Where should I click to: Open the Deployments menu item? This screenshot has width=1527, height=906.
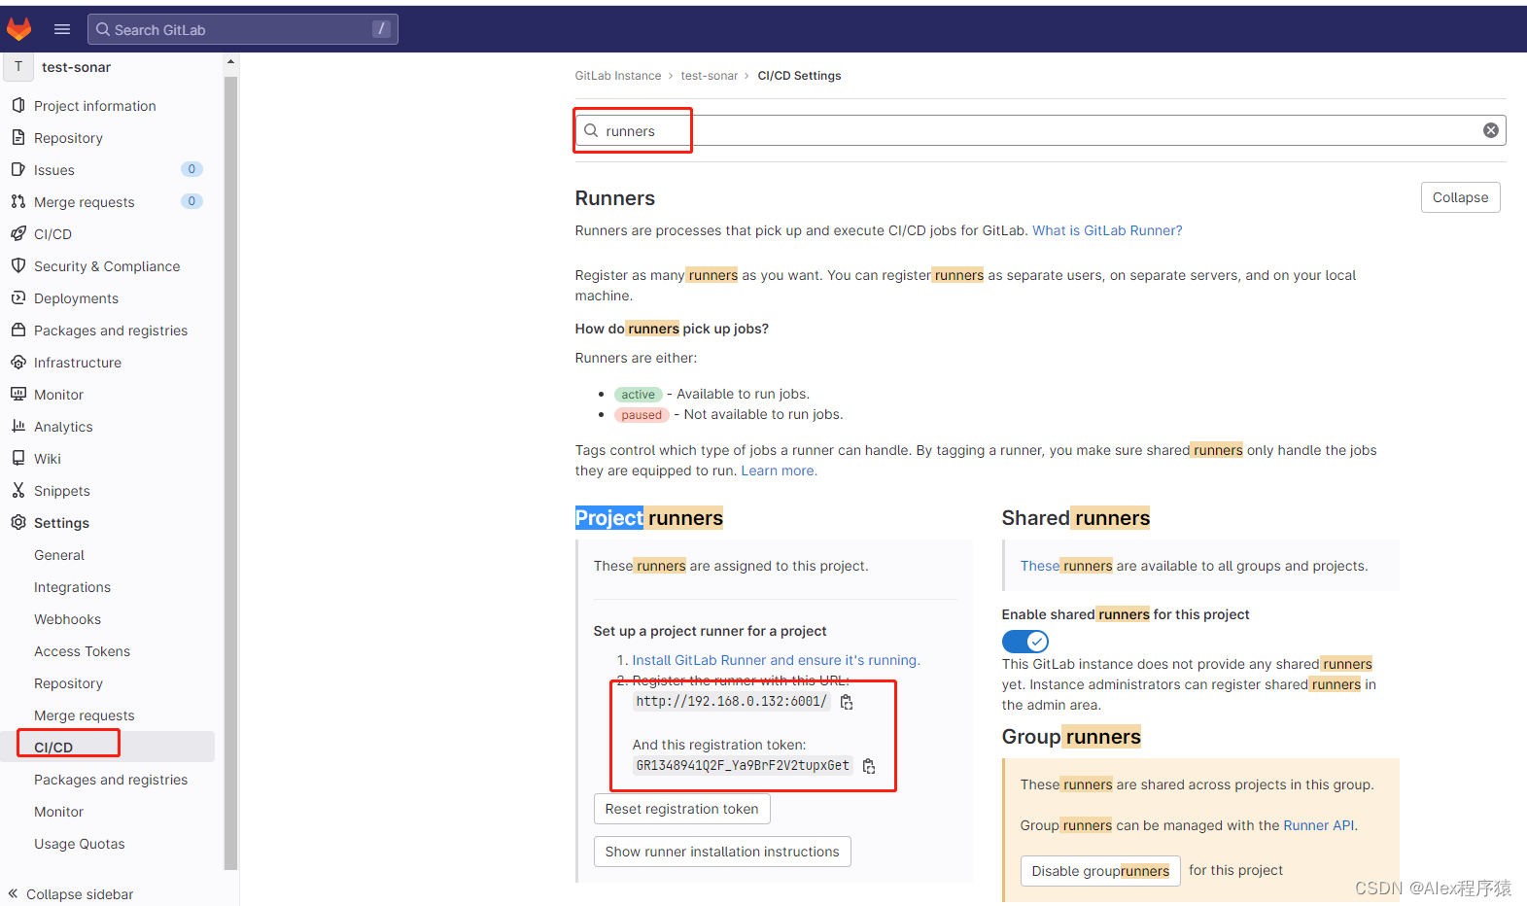pyautogui.click(x=76, y=298)
